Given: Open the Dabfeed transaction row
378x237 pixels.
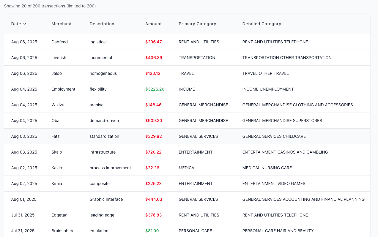Looking at the screenshot, I should coord(59,42).
